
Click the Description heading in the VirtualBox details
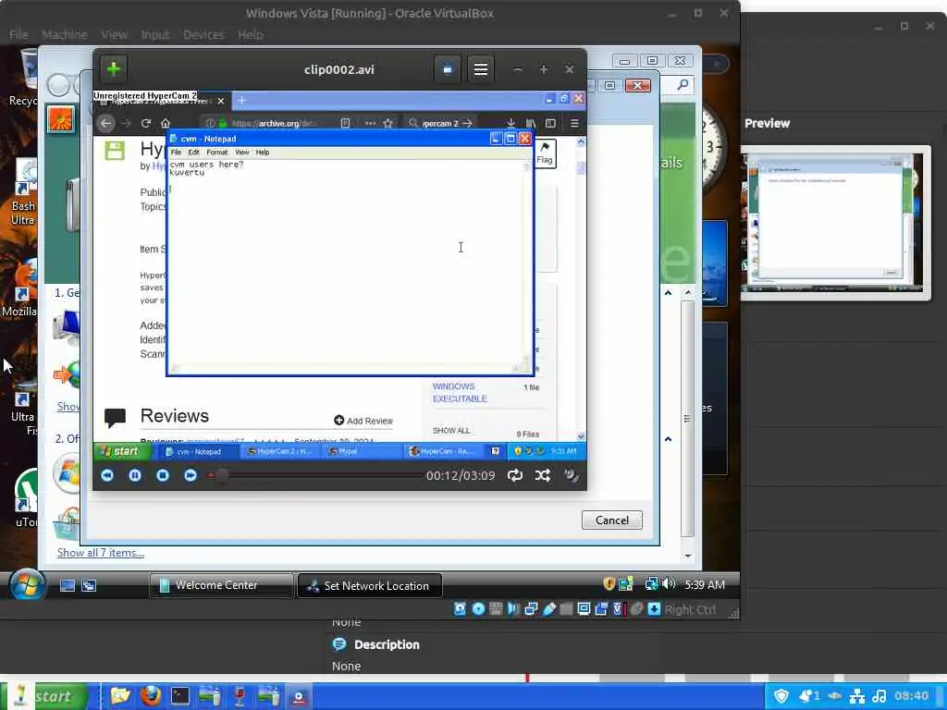[x=387, y=644]
